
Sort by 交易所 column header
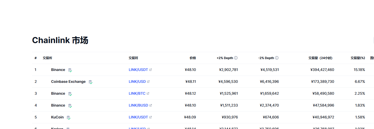coord(47,58)
